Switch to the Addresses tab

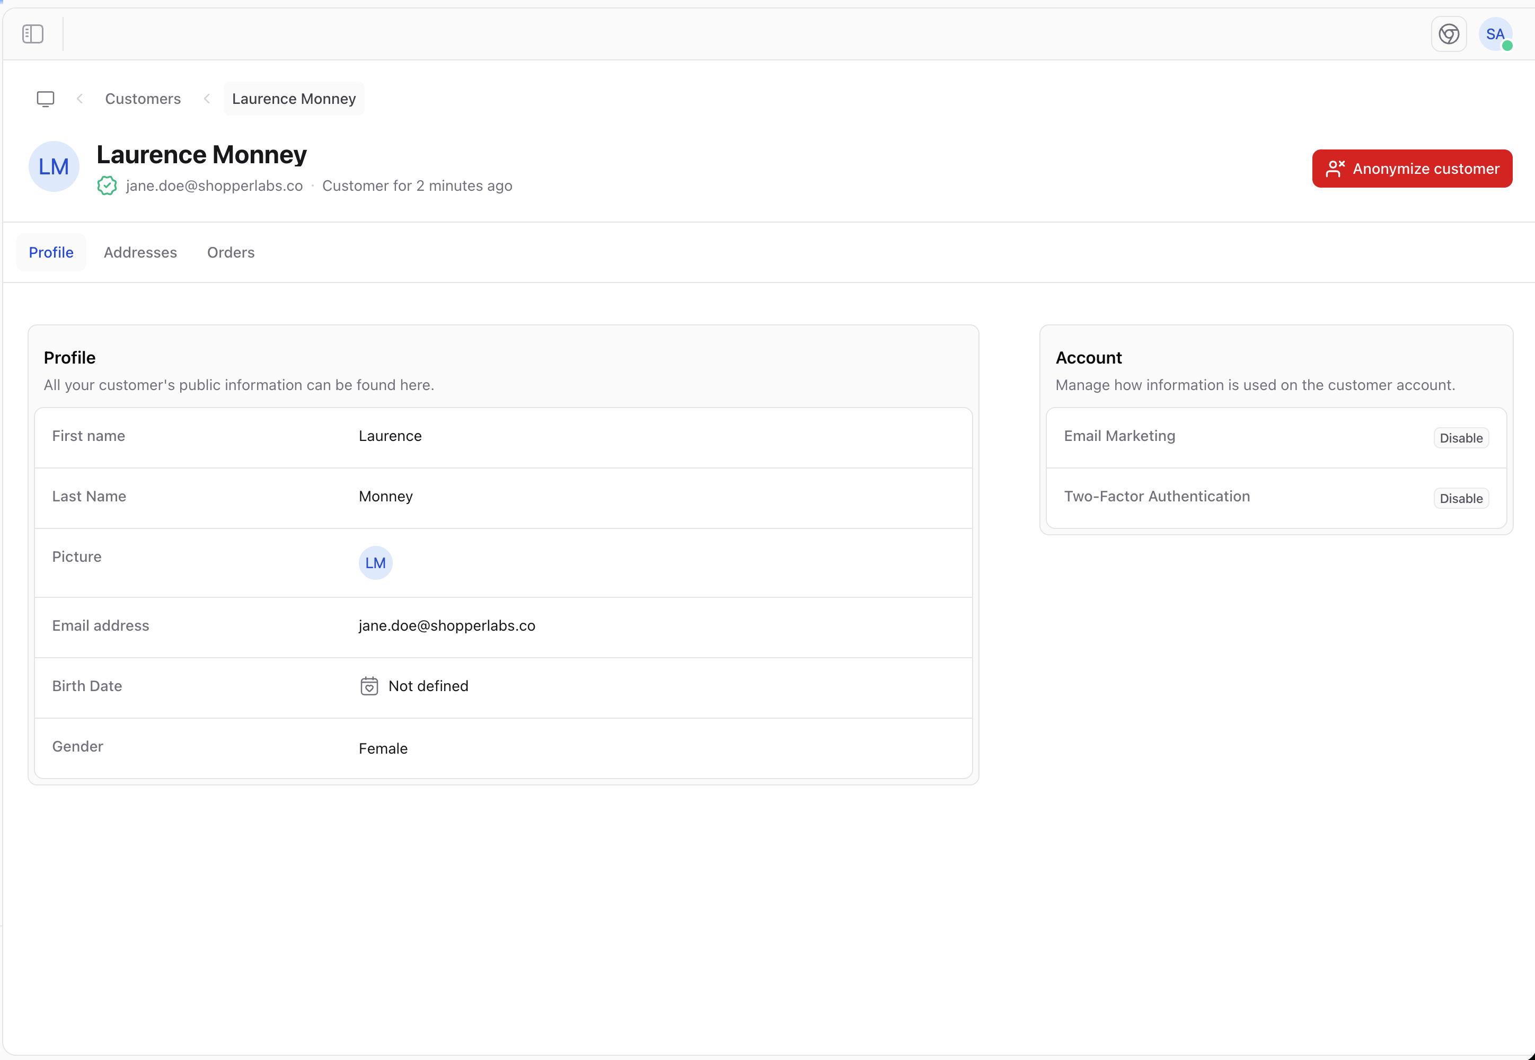140,252
